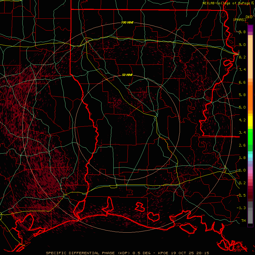Click the 5.8 scale value
This screenshot has height=255, width=255.
242,95
